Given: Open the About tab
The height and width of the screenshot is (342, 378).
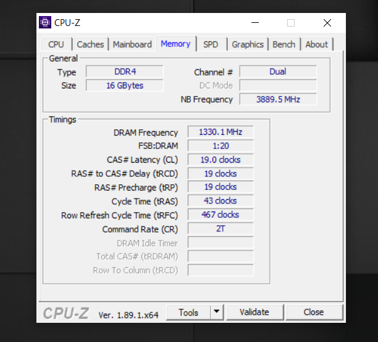Looking at the screenshot, I should 317,45.
